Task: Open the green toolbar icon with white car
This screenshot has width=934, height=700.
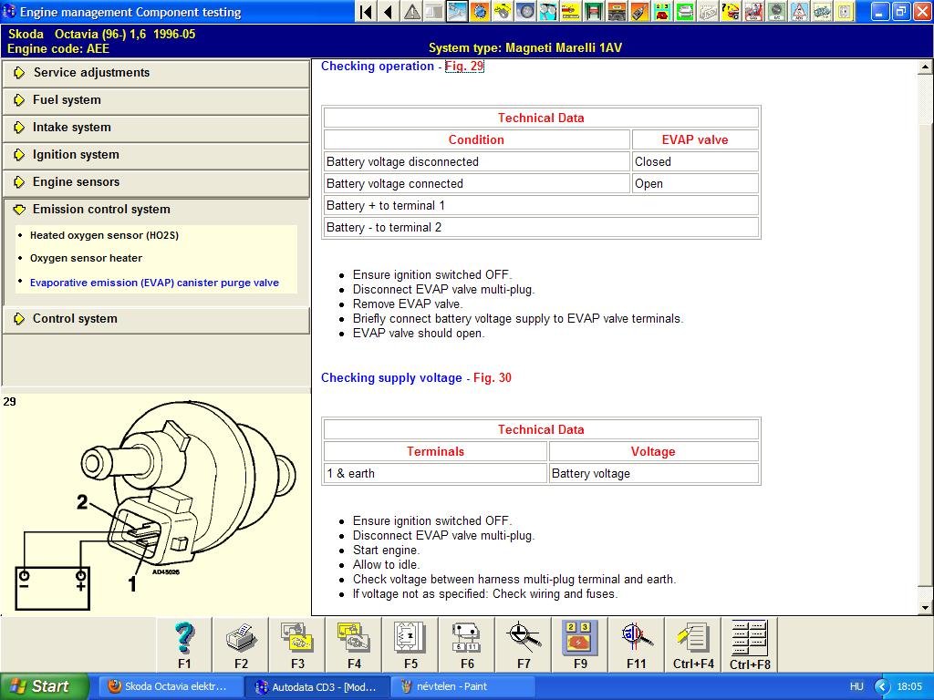Action: pos(684,11)
